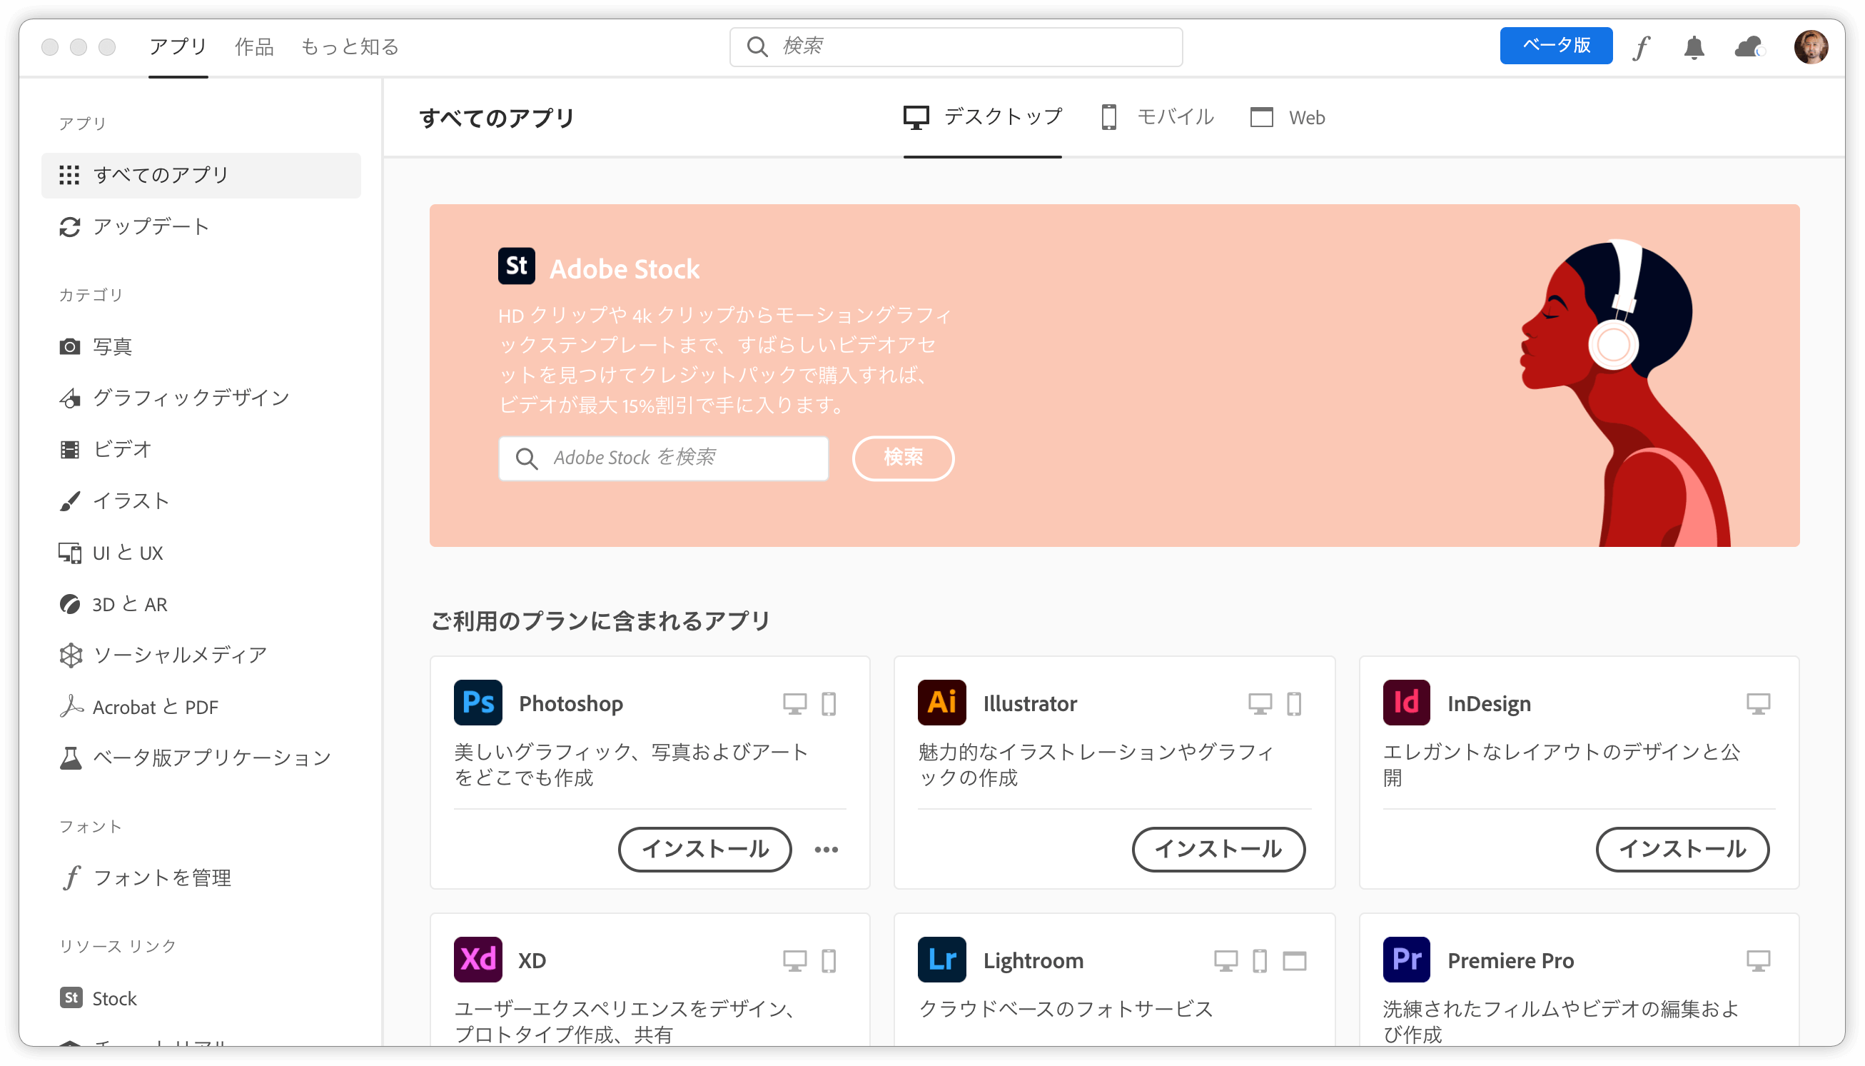Viewport: 1865px width, 1066px height.
Task: Click the Adobe Stock banner illustration
Action: click(x=1624, y=393)
